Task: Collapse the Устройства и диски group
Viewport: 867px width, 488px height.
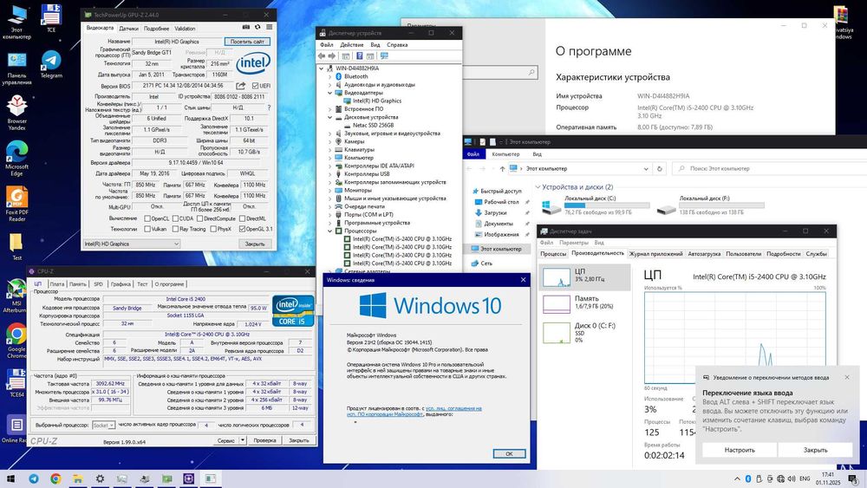Action: 538,187
